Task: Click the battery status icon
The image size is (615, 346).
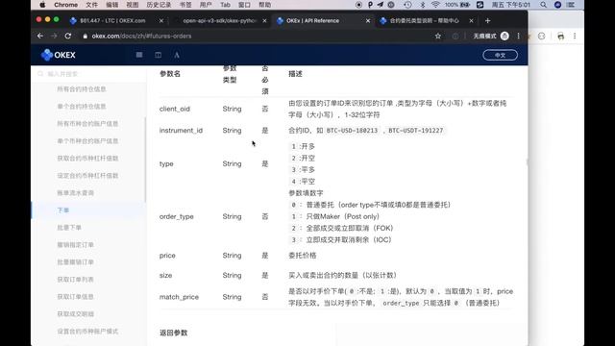Action: click(465, 5)
